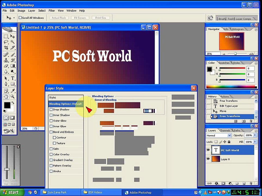Click the foreground color swatch in toolbox
The height and width of the screenshot is (196, 262).
point(7,105)
